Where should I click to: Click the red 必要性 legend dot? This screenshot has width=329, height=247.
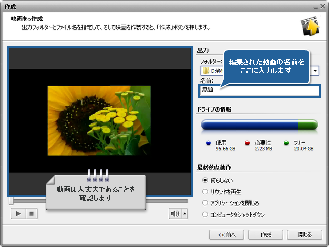pos(247,143)
